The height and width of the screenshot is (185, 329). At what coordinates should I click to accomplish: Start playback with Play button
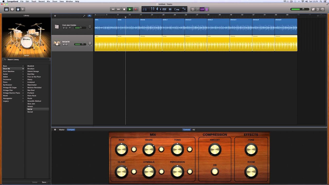pyautogui.click(x=130, y=9)
